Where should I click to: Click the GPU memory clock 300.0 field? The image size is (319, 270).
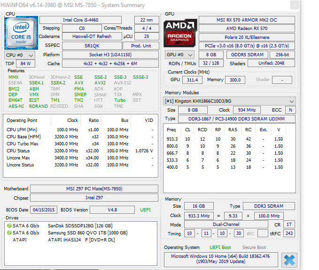pyautogui.click(x=235, y=80)
